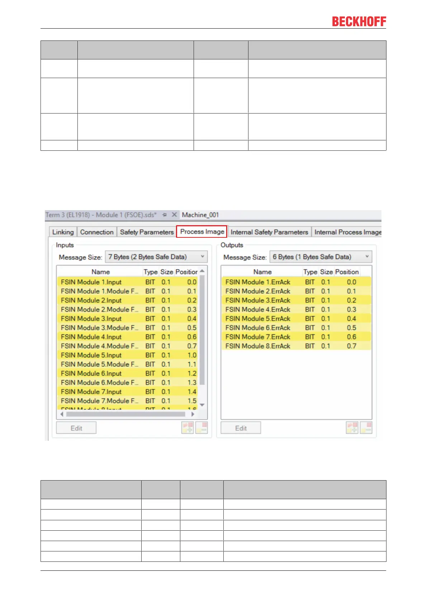
Task: Open the Inputs Message Size dropdown
Action: click(x=156, y=257)
